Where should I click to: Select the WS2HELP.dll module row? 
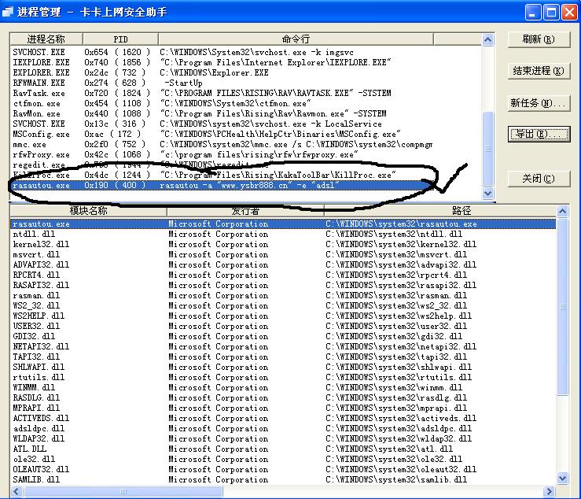point(283,316)
